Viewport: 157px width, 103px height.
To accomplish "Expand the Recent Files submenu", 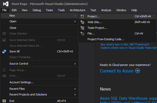I will pos(75,89).
